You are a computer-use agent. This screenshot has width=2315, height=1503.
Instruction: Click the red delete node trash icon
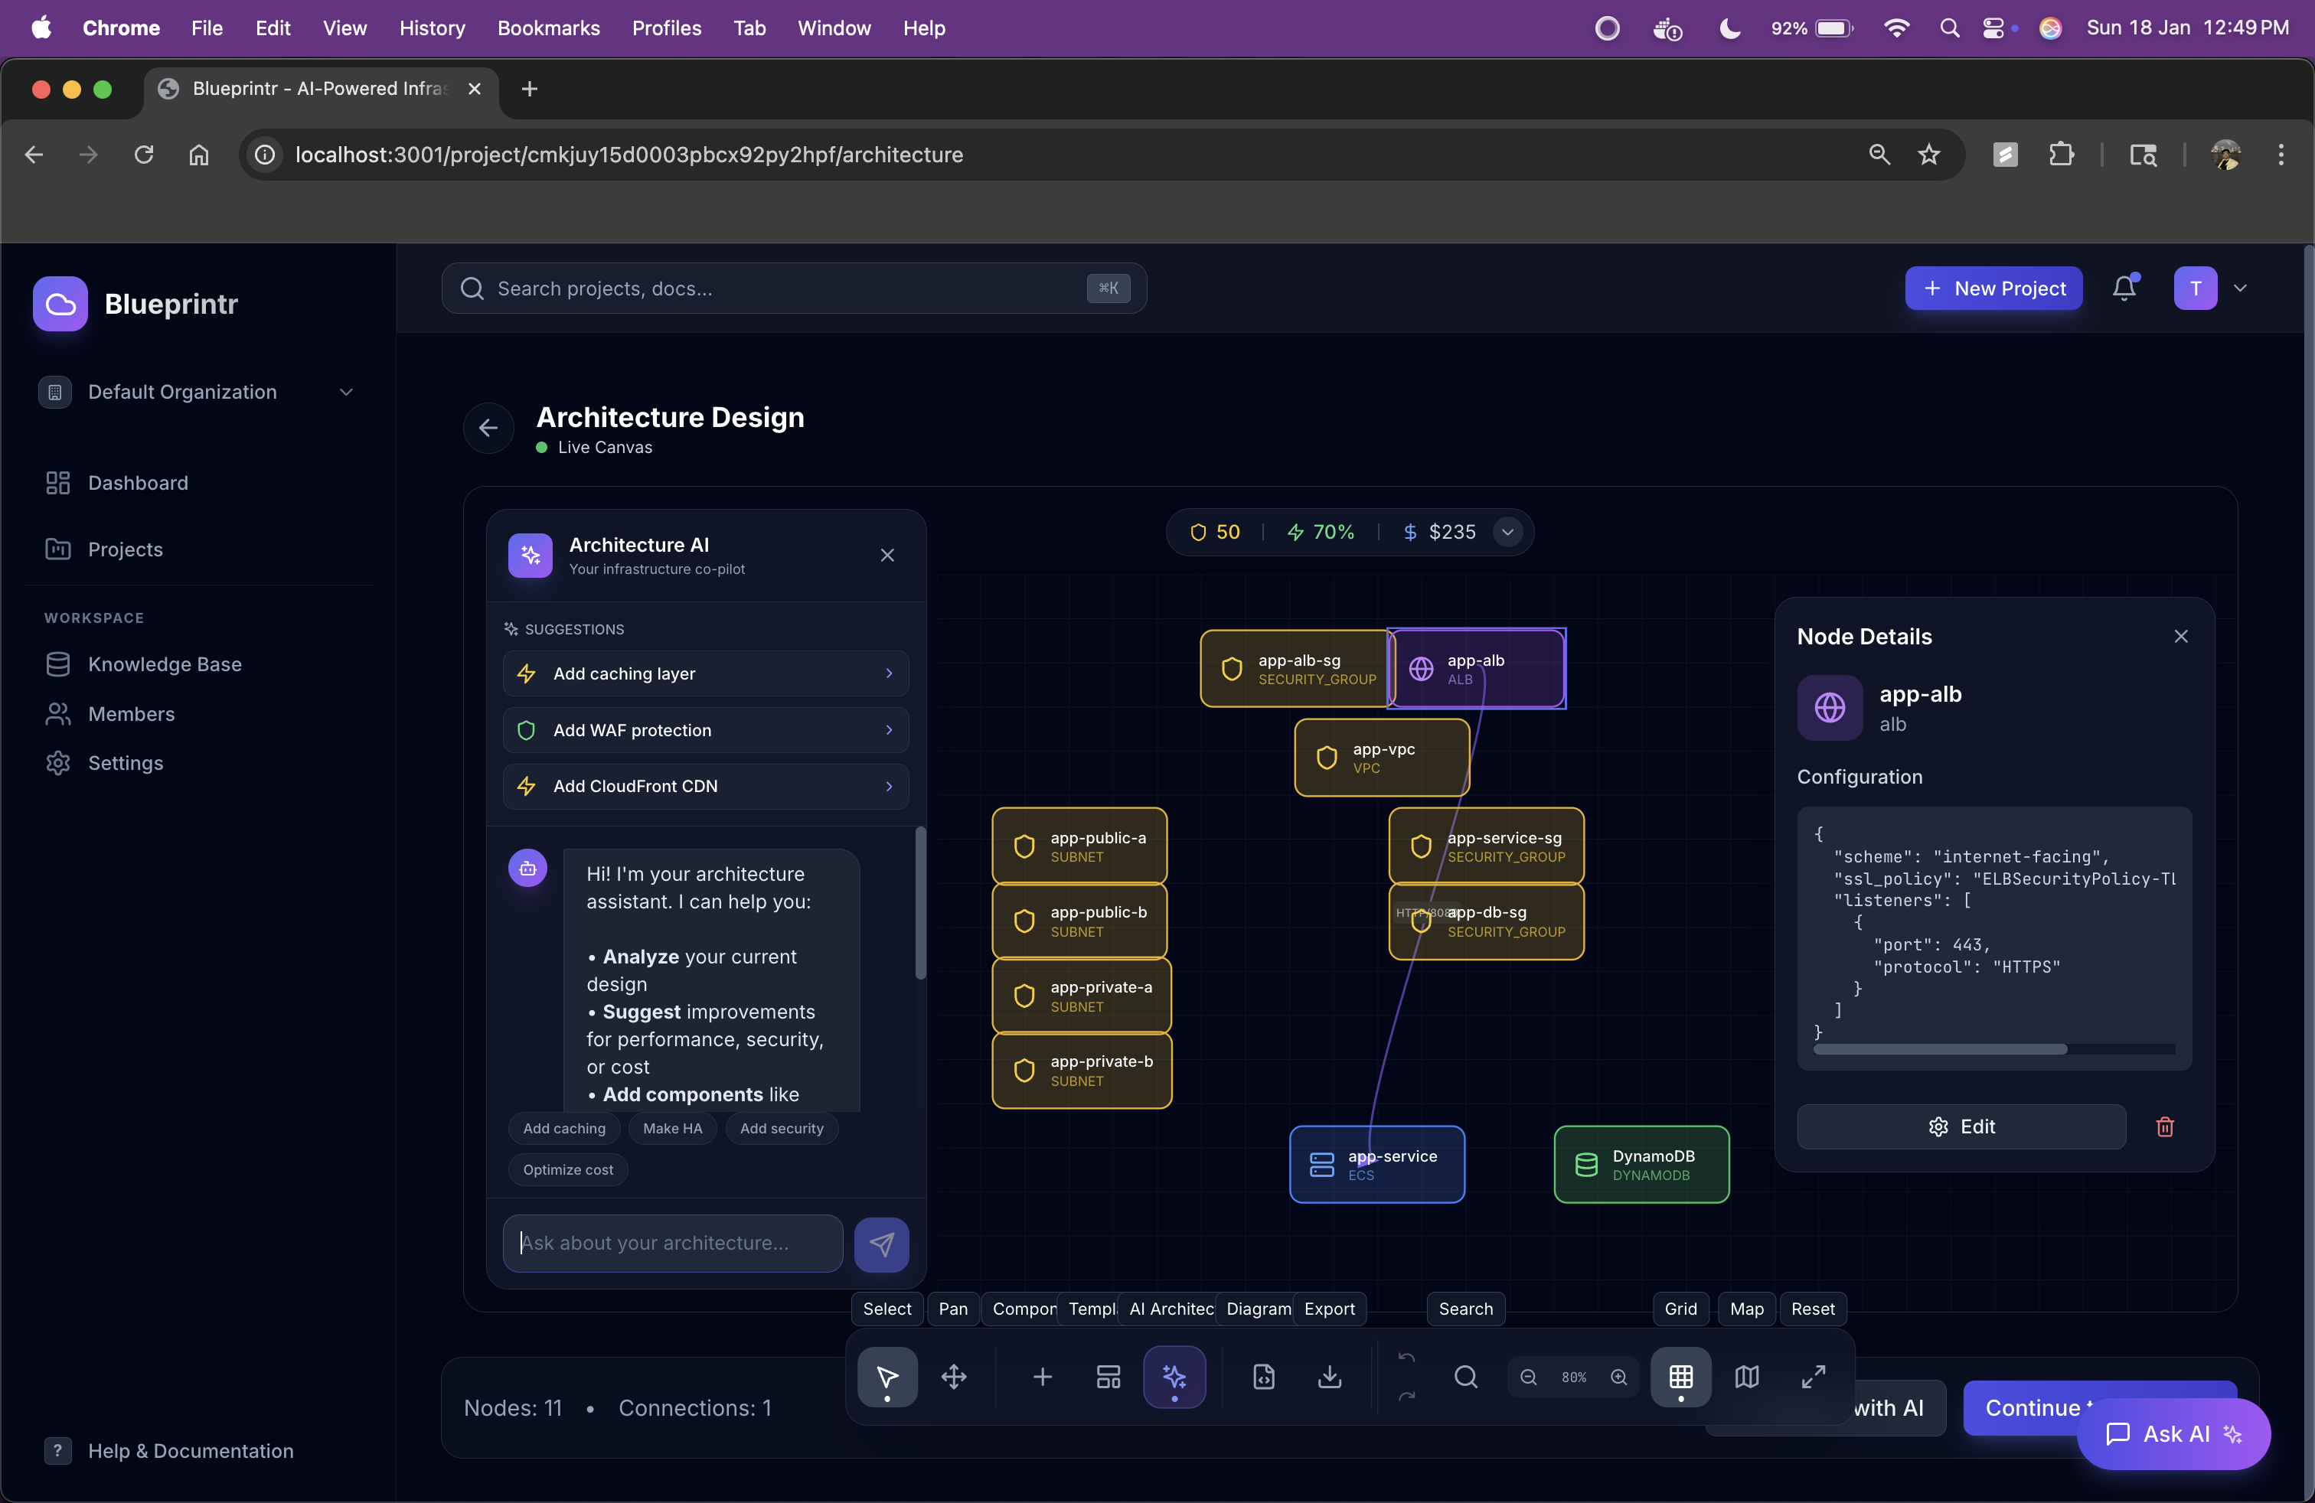point(2164,1126)
